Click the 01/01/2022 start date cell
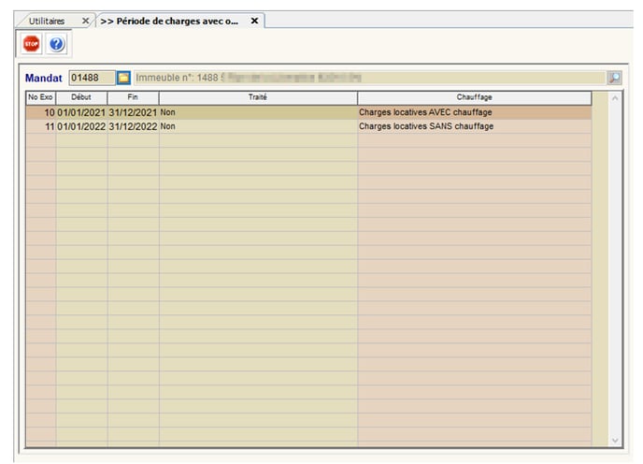 [x=81, y=126]
